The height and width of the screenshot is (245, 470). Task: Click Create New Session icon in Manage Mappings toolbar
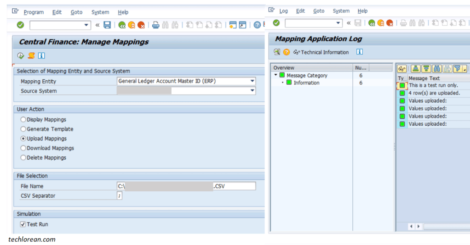click(x=233, y=25)
